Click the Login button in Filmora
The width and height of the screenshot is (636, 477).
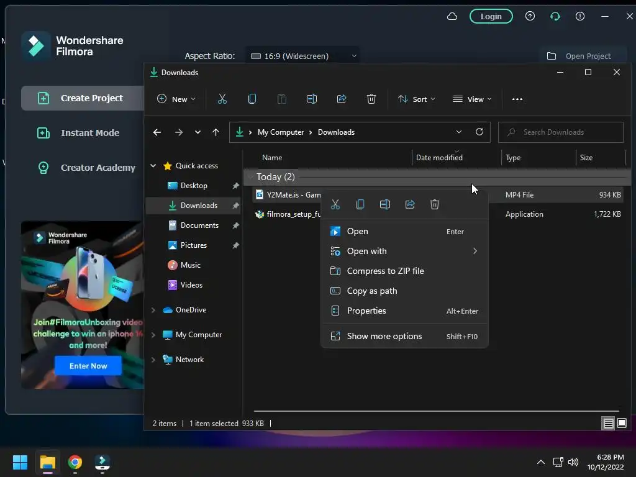click(x=491, y=16)
